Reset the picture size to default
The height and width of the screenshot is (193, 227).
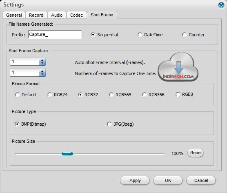point(196,153)
